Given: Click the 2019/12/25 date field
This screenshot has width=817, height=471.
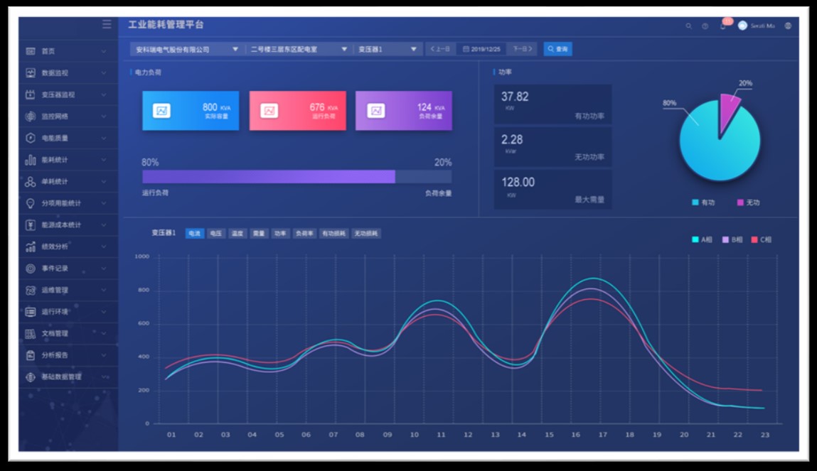Looking at the screenshot, I should tap(481, 49).
